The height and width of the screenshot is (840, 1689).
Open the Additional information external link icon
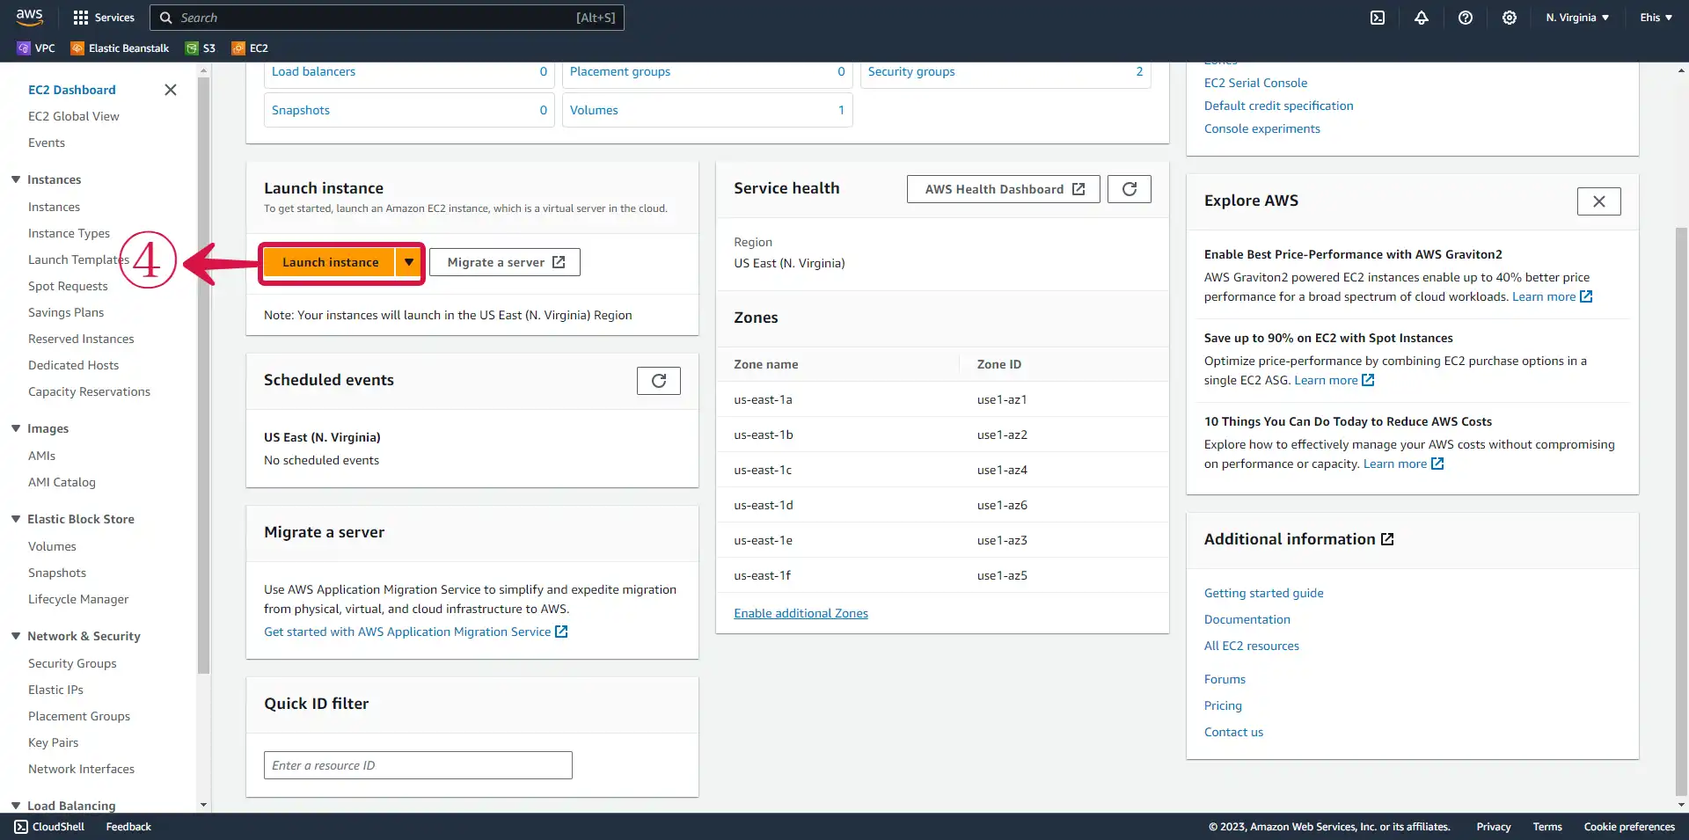coord(1387,539)
